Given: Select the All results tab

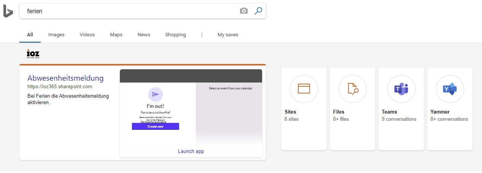Looking at the screenshot, I should 30,35.
